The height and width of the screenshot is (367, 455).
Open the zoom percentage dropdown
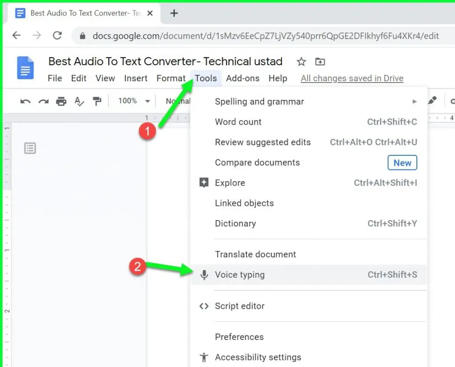[132, 101]
